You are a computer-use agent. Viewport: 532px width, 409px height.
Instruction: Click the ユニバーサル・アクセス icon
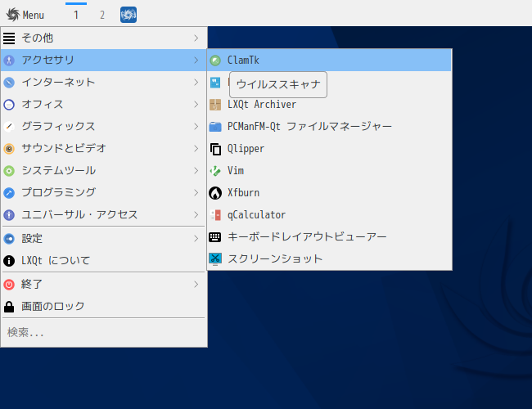click(9, 214)
